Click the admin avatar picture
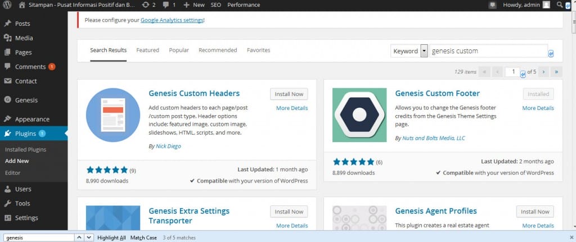This screenshot has height=242, width=576. tap(546, 4)
